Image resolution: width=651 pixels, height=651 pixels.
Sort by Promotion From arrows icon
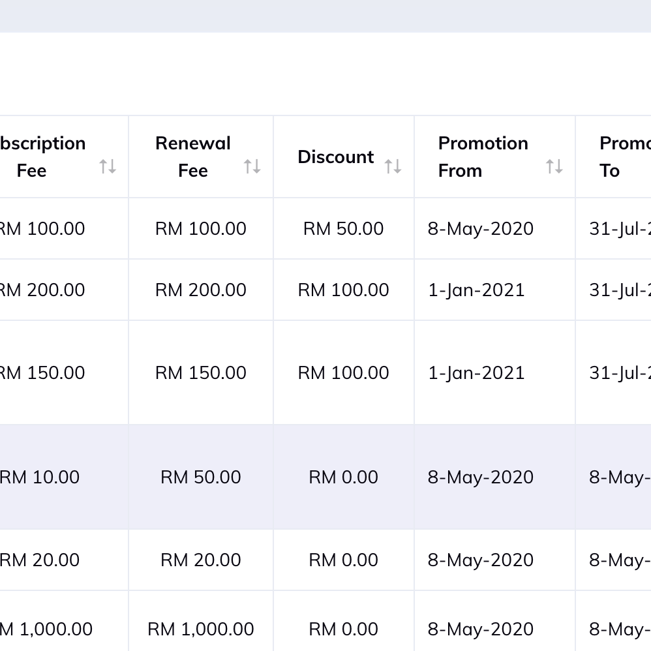tap(554, 166)
